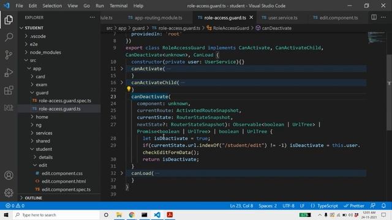Open the Terminal menu
The image size is (392, 220).
coord(118,5)
